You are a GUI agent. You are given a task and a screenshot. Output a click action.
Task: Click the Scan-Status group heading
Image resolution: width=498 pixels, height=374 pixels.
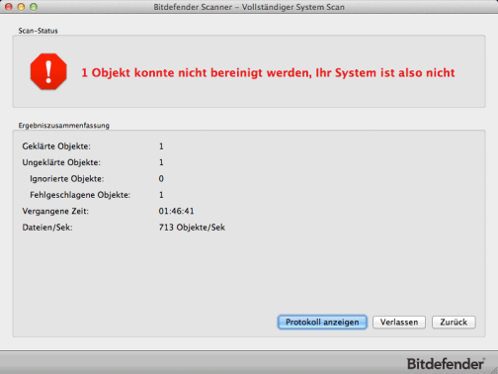38,31
